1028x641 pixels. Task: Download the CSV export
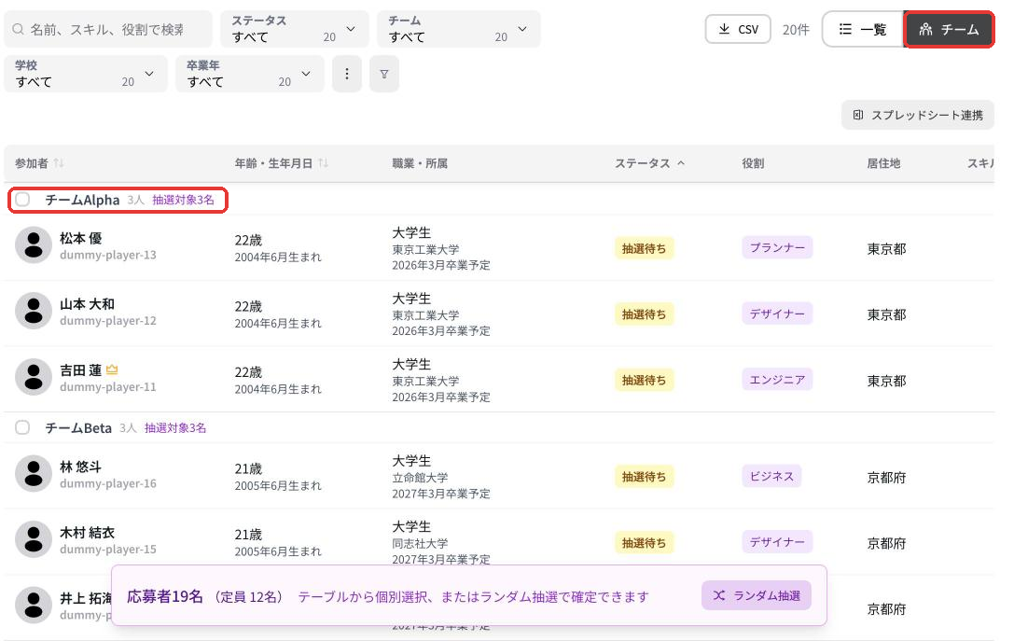[738, 30]
